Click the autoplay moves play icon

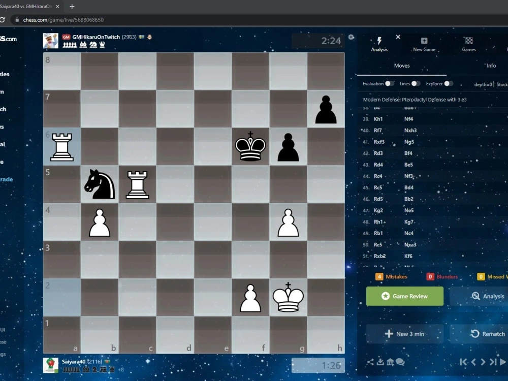503,362
